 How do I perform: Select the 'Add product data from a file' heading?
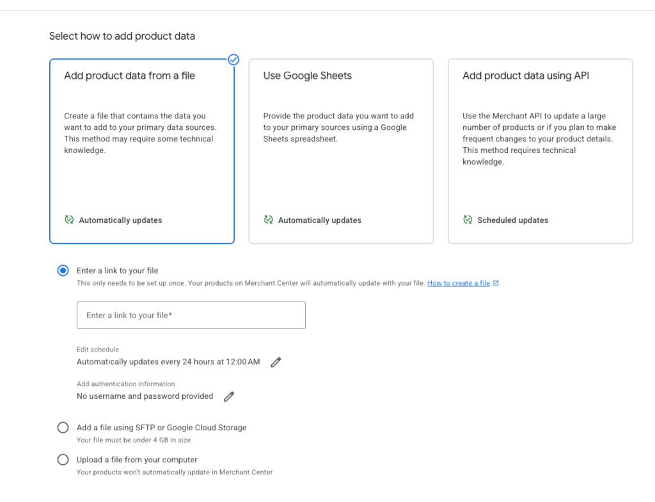[129, 76]
